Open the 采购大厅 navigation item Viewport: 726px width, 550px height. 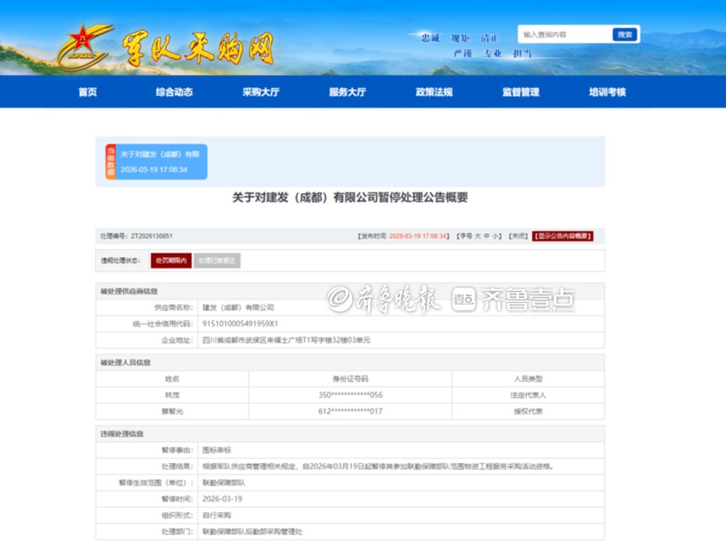261,92
